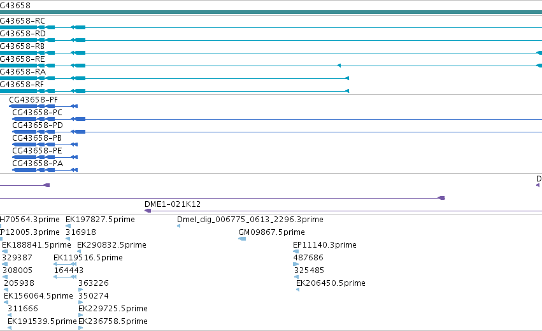Click the G43658-RA transcript end arrow
The image size is (542, 331).
click(x=347, y=78)
